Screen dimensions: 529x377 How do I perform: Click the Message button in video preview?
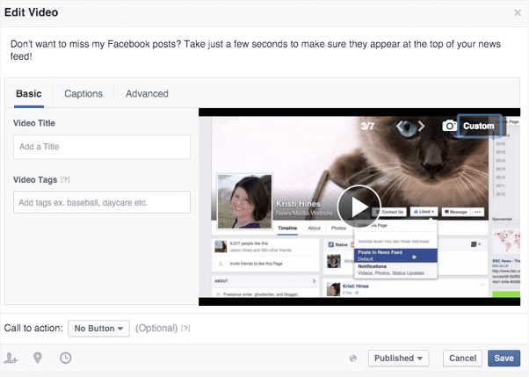tap(456, 212)
